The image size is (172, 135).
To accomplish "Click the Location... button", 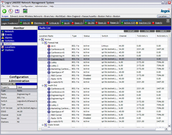I will pyautogui.click(x=164, y=16).
